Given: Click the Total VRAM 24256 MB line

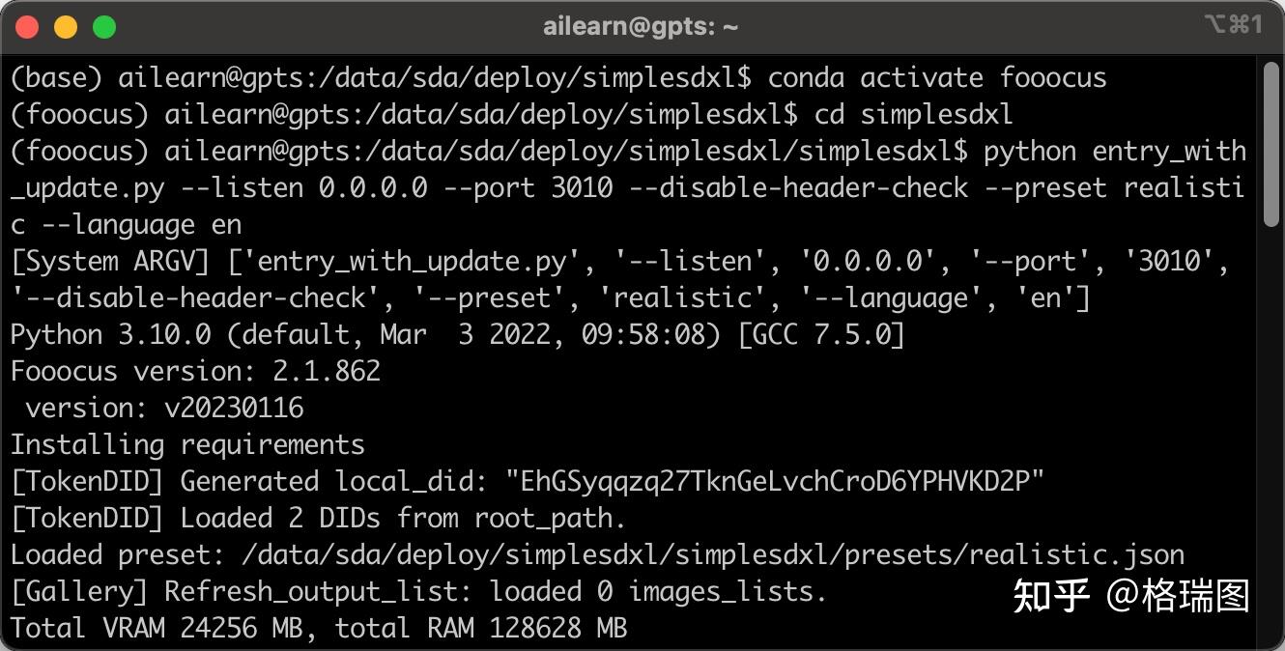Looking at the screenshot, I should point(319,628).
